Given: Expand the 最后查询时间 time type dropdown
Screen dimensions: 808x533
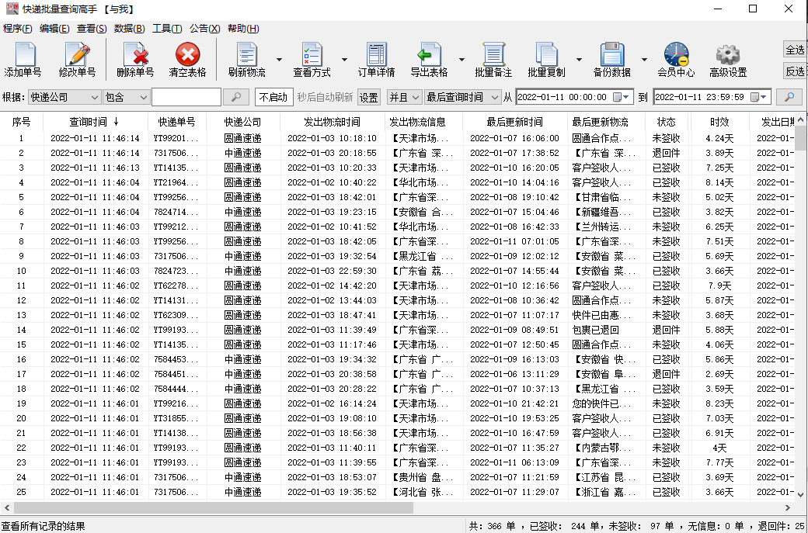Looking at the screenshot, I should pos(494,97).
